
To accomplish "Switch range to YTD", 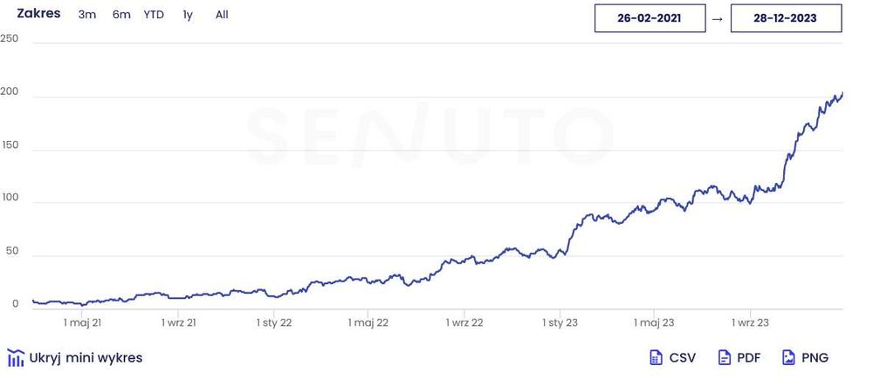I will click(x=154, y=15).
